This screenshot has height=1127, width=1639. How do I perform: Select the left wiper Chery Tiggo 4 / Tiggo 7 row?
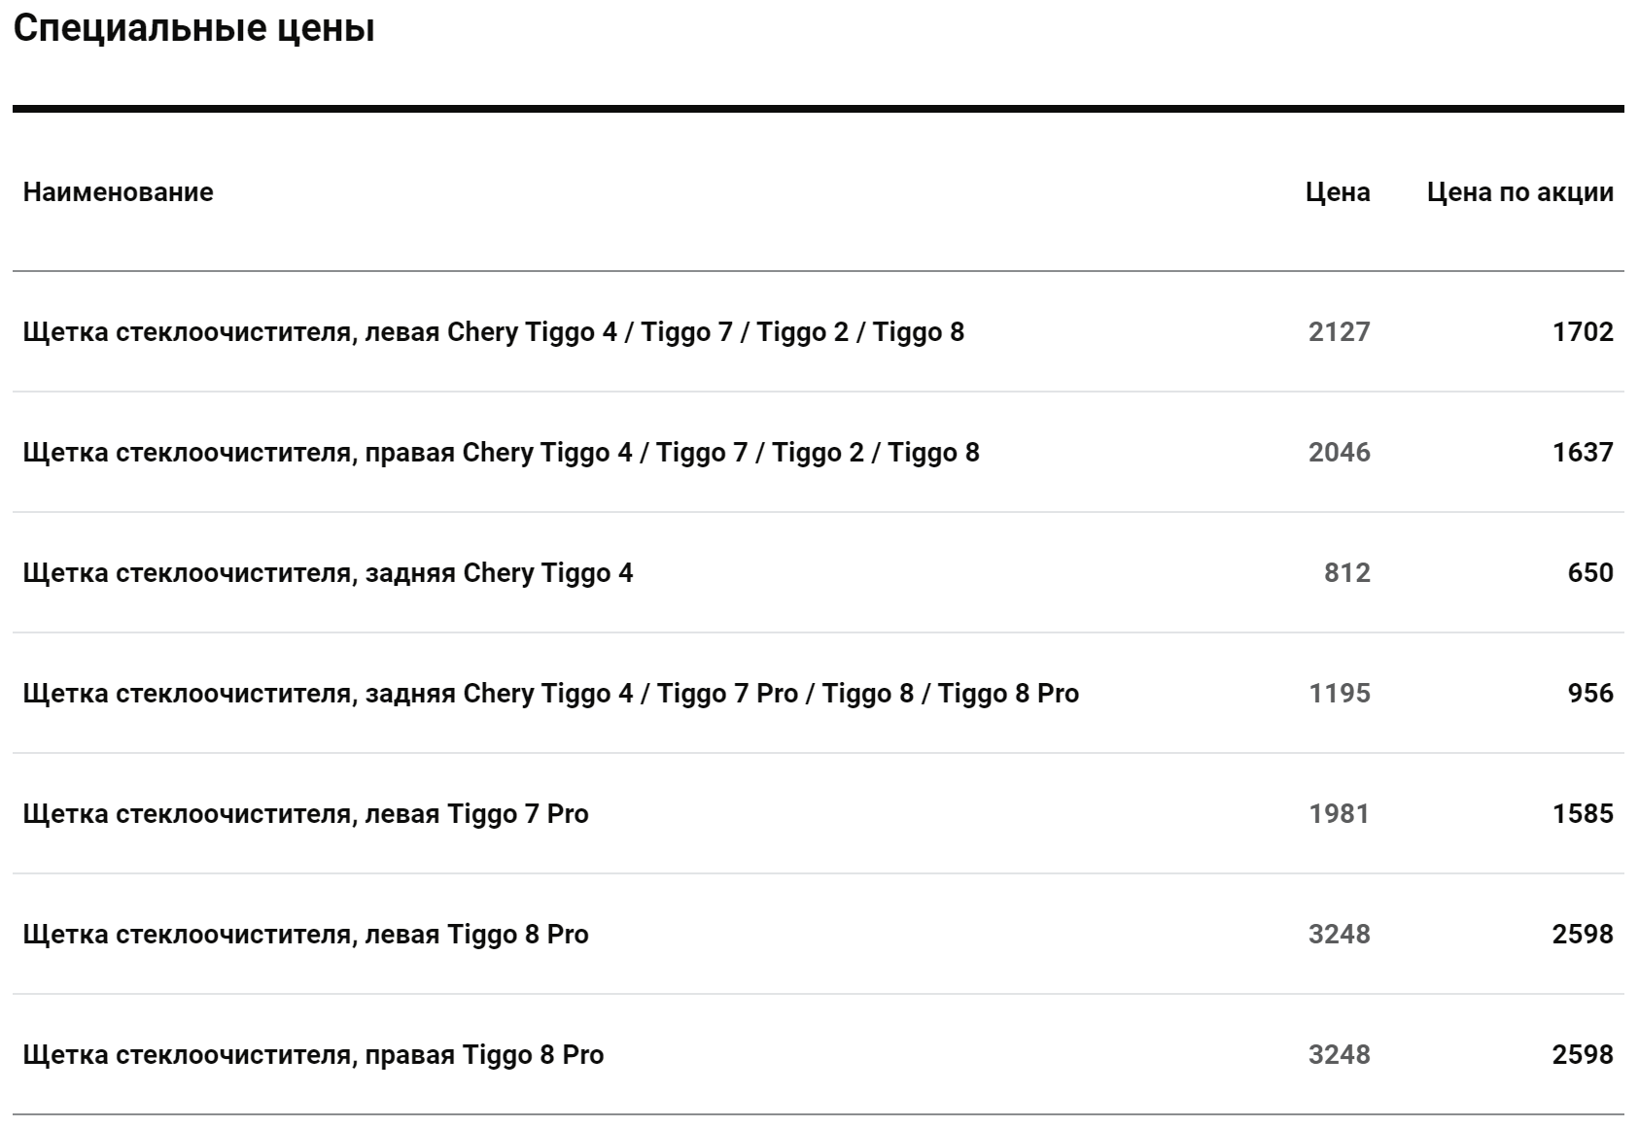(819, 332)
